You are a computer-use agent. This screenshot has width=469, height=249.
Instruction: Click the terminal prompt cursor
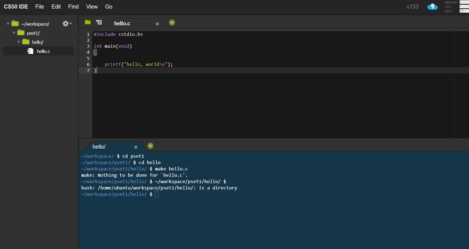pos(157,194)
